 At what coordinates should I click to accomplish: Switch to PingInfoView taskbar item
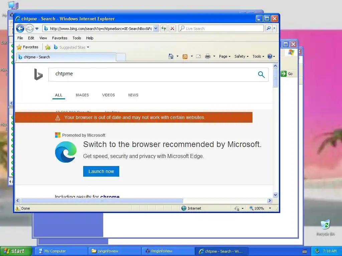168,251
